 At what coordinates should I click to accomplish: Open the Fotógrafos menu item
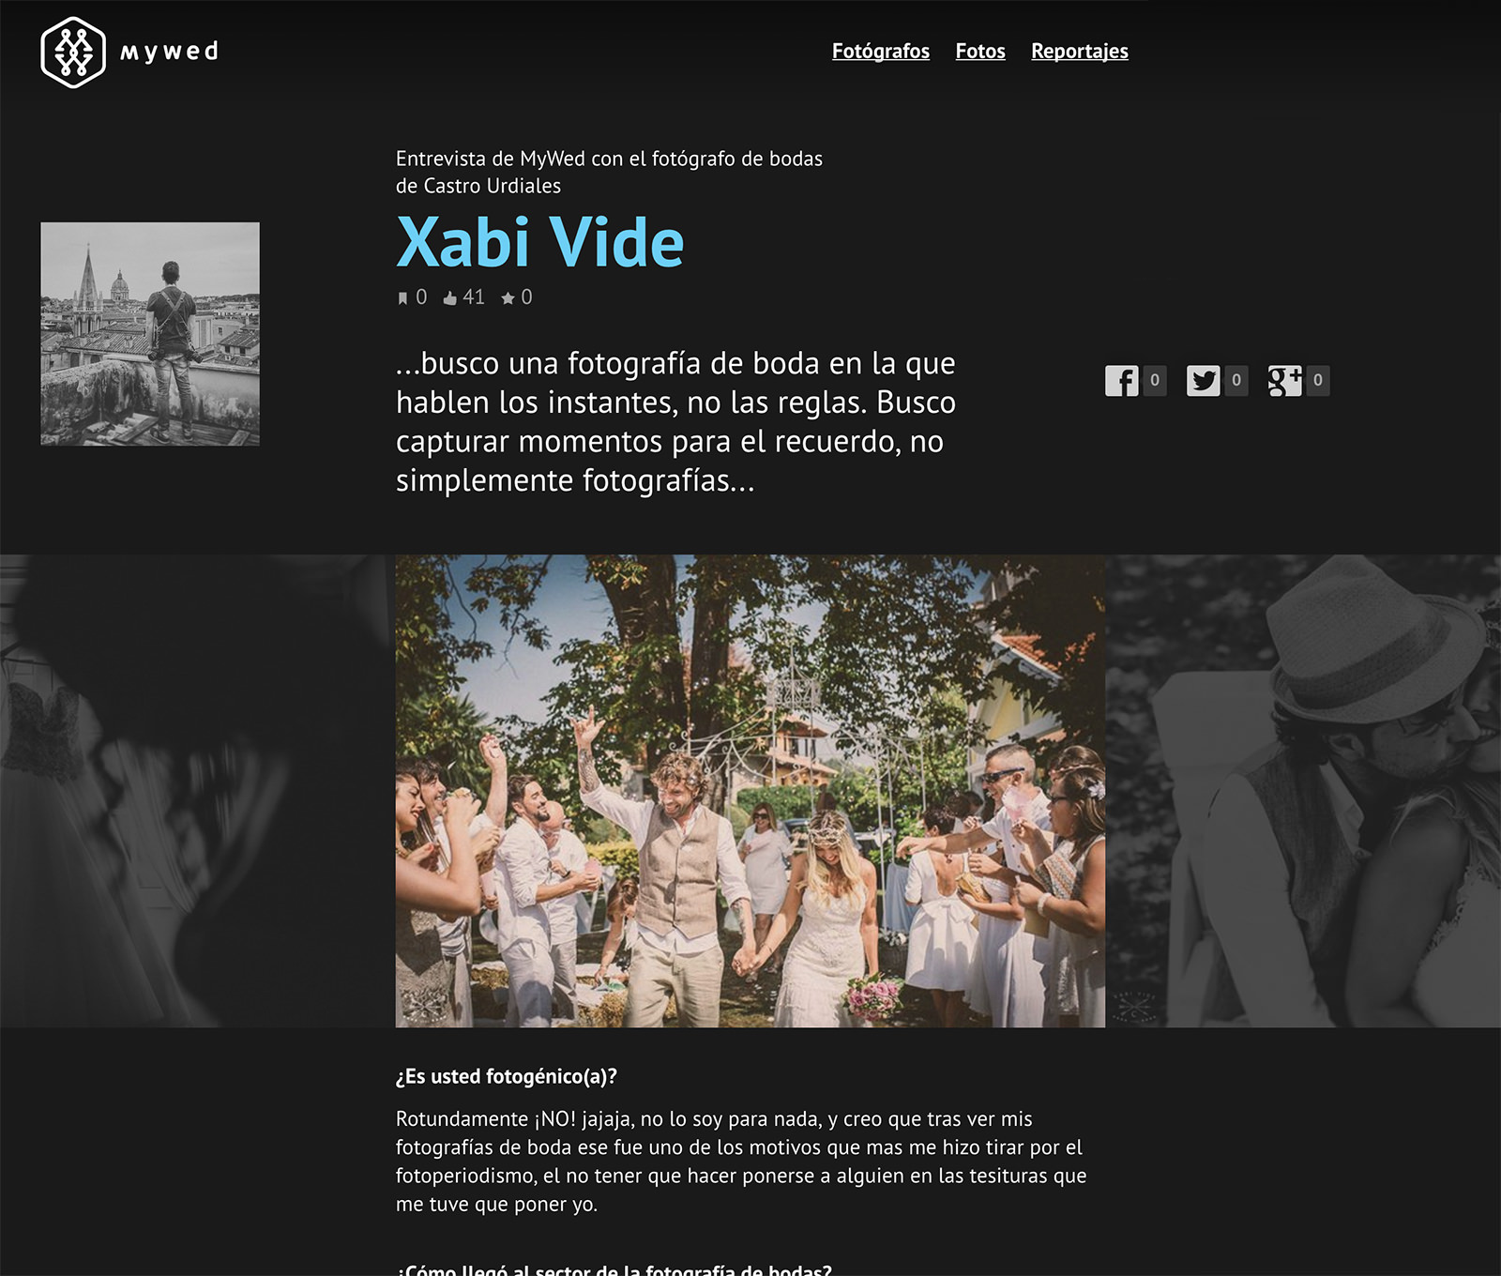pos(881,52)
